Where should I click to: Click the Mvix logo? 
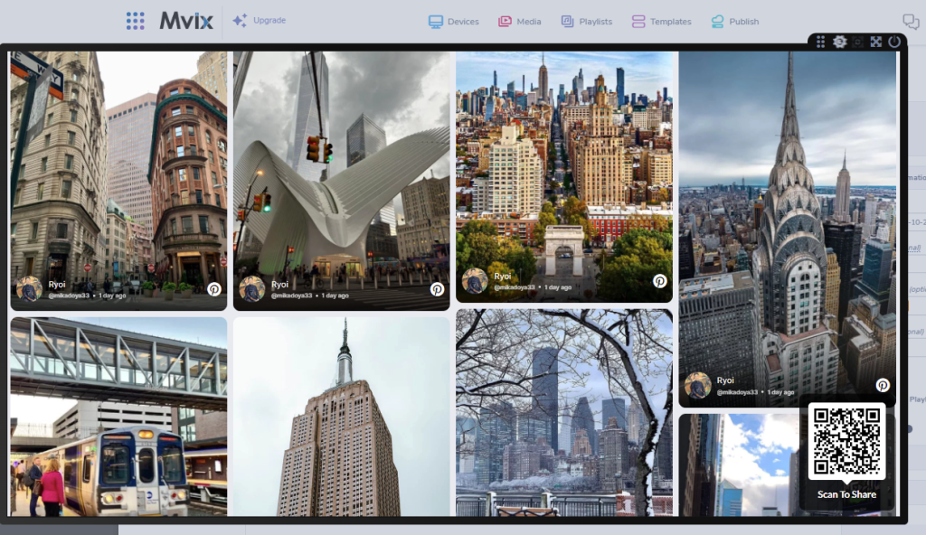coord(186,21)
